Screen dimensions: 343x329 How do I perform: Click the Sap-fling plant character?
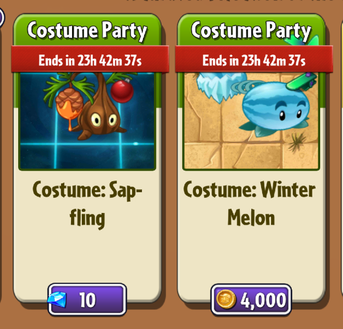pos(101,114)
